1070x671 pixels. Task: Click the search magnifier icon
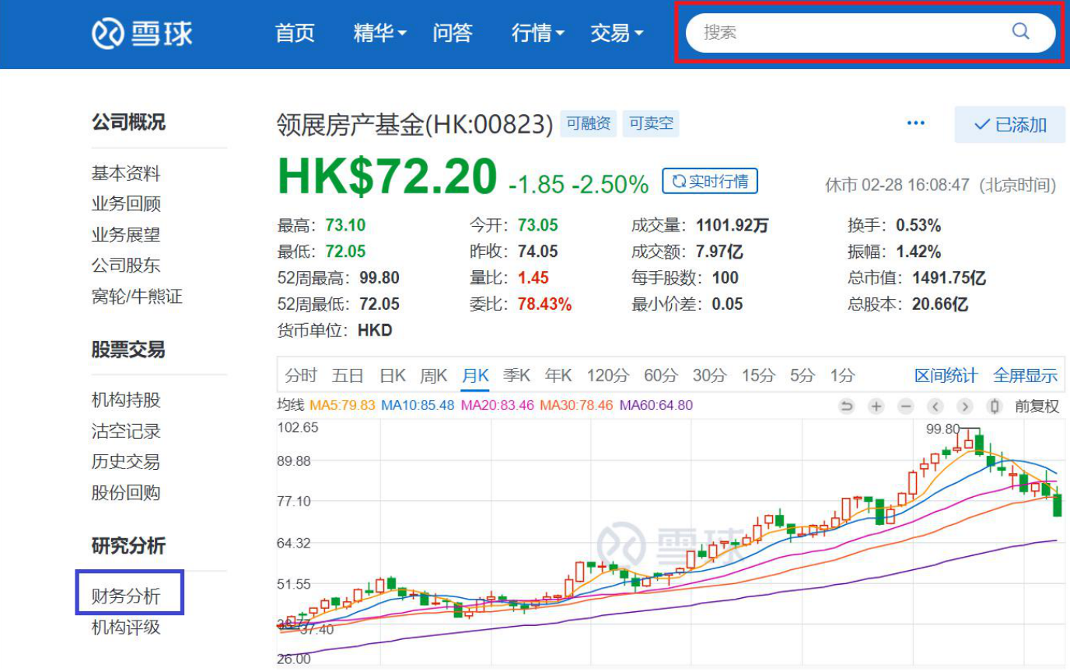point(1019,32)
